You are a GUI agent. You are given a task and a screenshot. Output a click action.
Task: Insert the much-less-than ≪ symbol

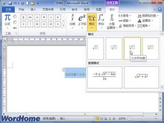(51, 24)
